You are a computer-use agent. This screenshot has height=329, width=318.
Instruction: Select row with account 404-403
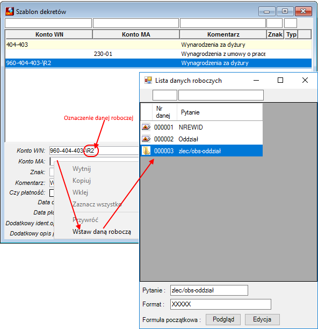point(158,45)
